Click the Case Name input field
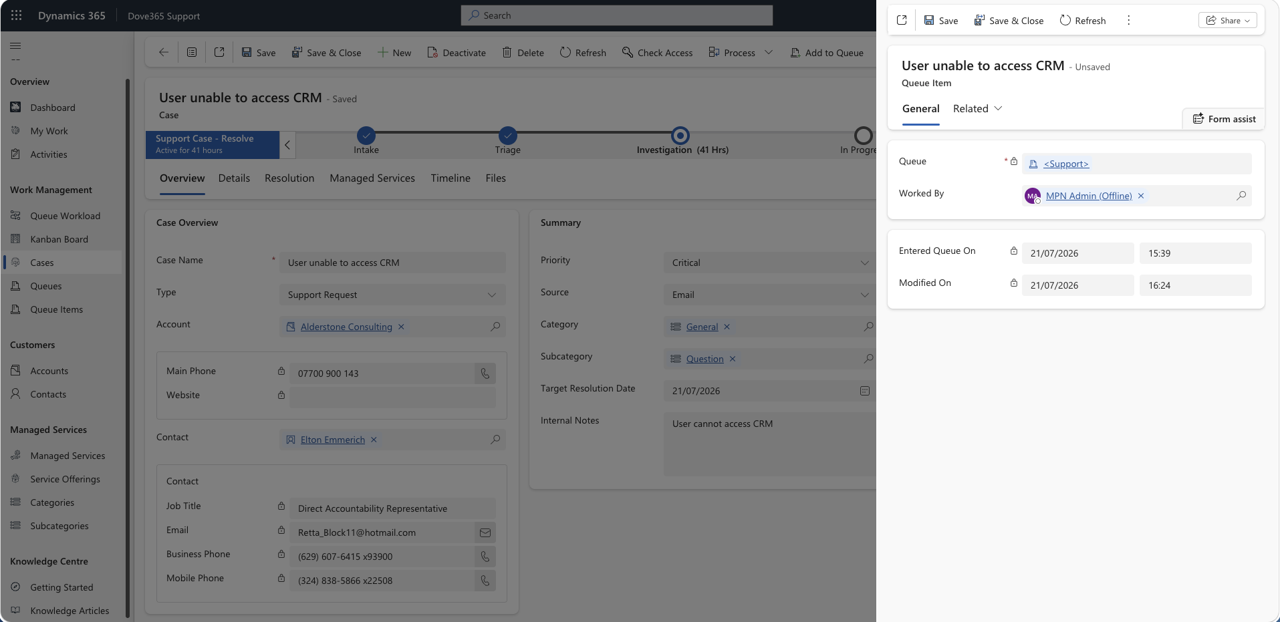Screen dimensions: 1280x622 tap(392, 263)
